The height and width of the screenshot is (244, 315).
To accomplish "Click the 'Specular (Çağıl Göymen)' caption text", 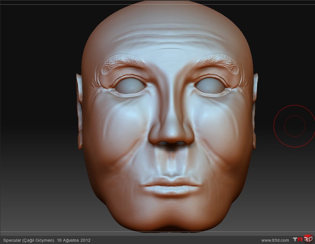I will point(29,240).
